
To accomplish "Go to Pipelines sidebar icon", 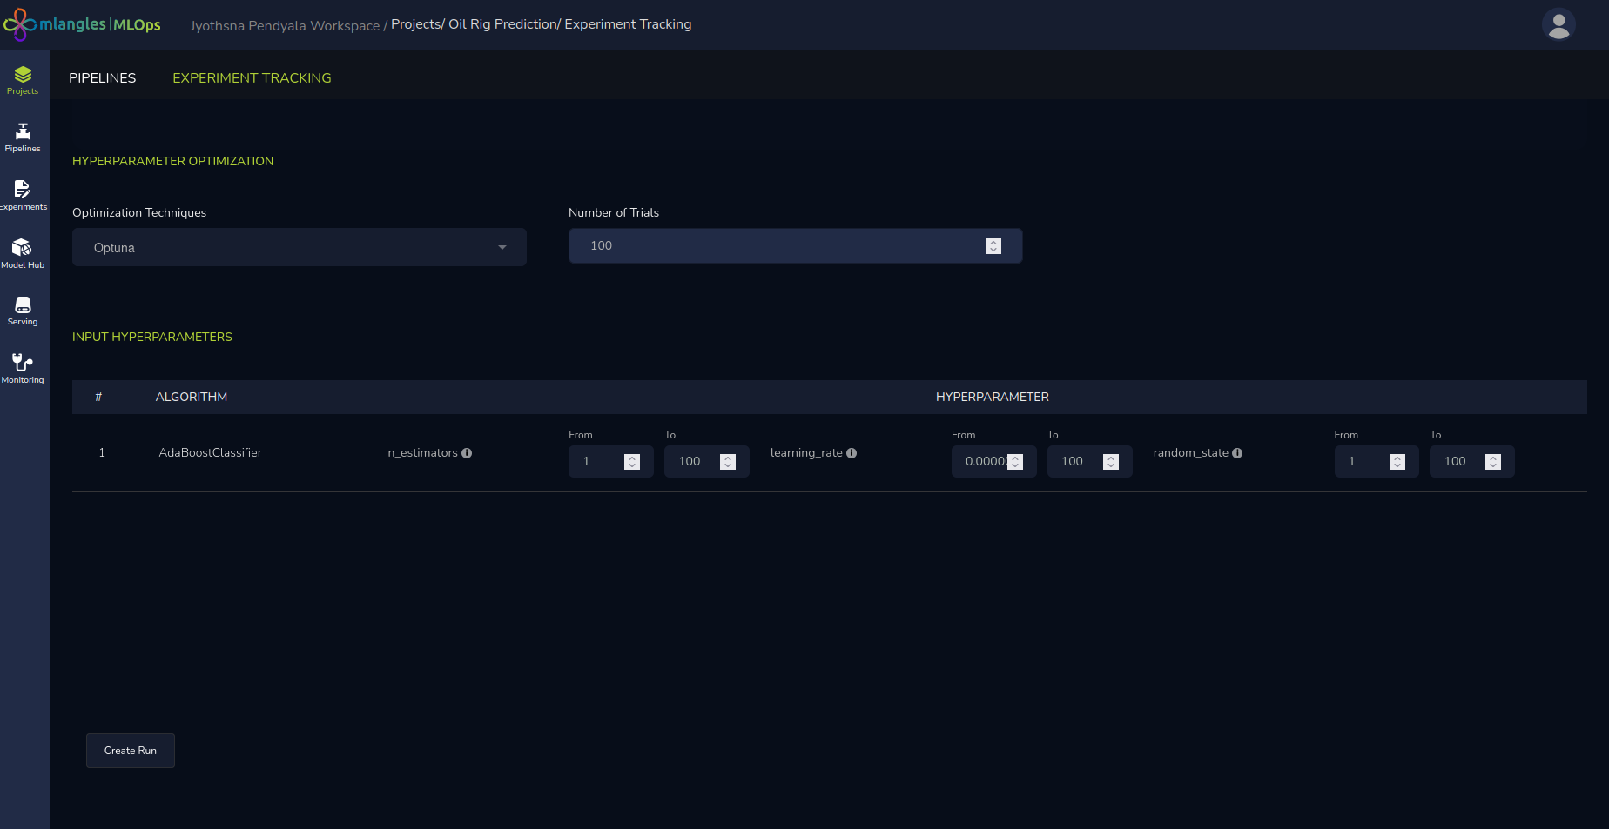I will pos(23,137).
